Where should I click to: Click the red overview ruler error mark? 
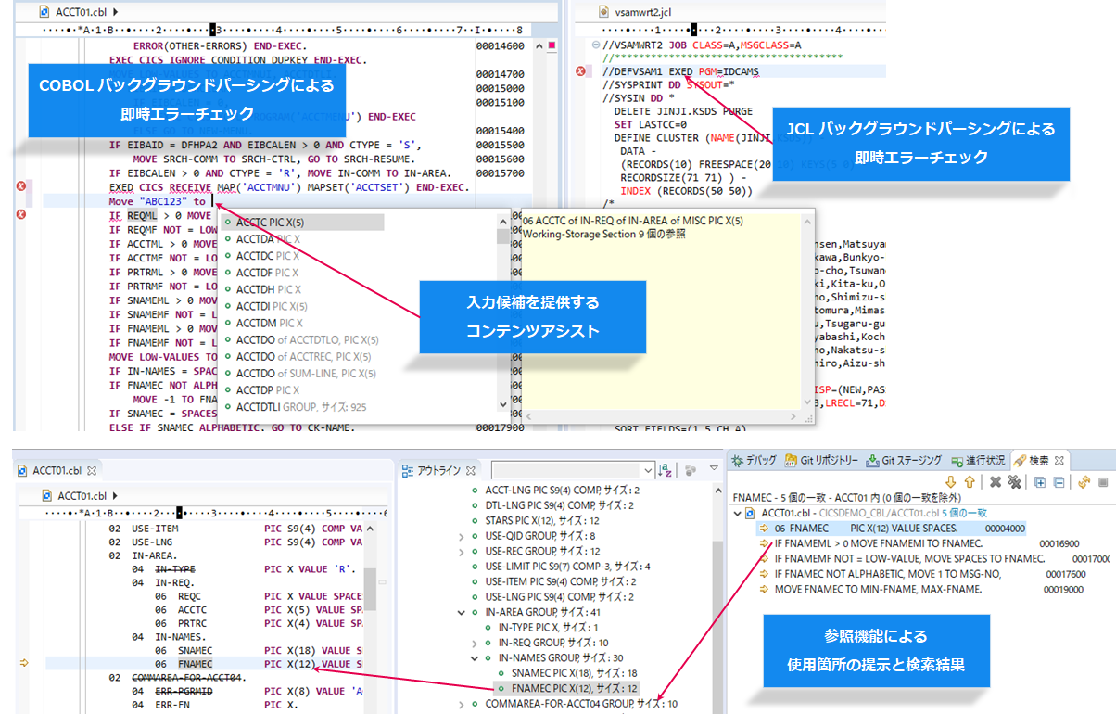(552, 45)
